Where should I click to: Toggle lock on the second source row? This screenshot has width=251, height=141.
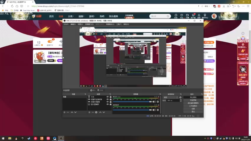pyautogui.click(x=110, y=99)
